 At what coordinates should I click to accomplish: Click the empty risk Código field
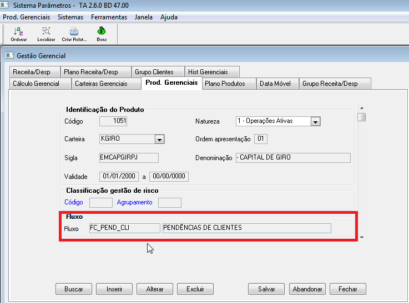click(101, 203)
